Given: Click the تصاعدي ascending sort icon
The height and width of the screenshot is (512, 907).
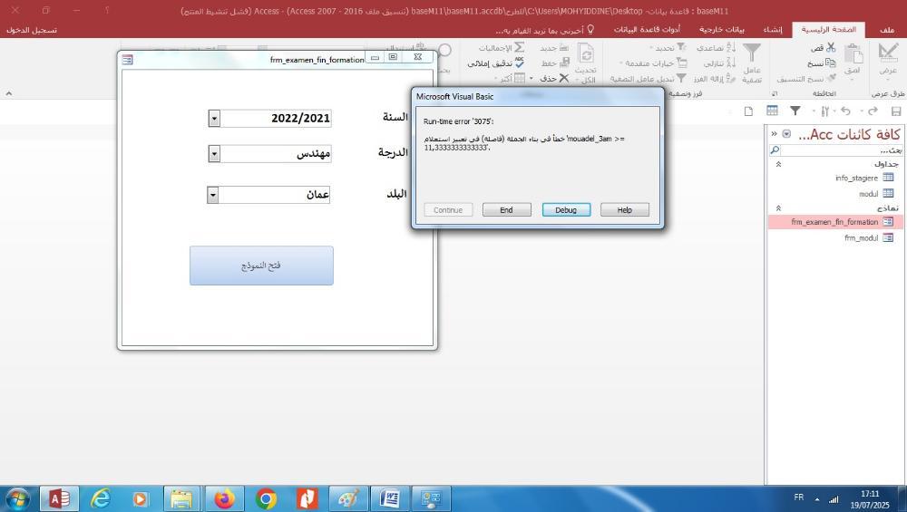Looking at the screenshot, I should 730,47.
